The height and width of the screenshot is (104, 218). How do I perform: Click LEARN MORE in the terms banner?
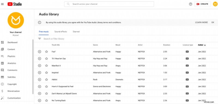click(201, 22)
